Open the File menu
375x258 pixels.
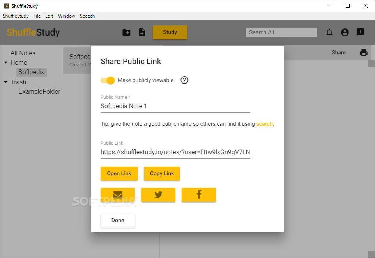point(37,16)
